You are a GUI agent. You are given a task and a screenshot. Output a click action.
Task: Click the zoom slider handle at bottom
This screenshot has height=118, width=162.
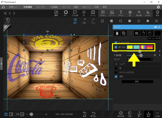pos(31,114)
